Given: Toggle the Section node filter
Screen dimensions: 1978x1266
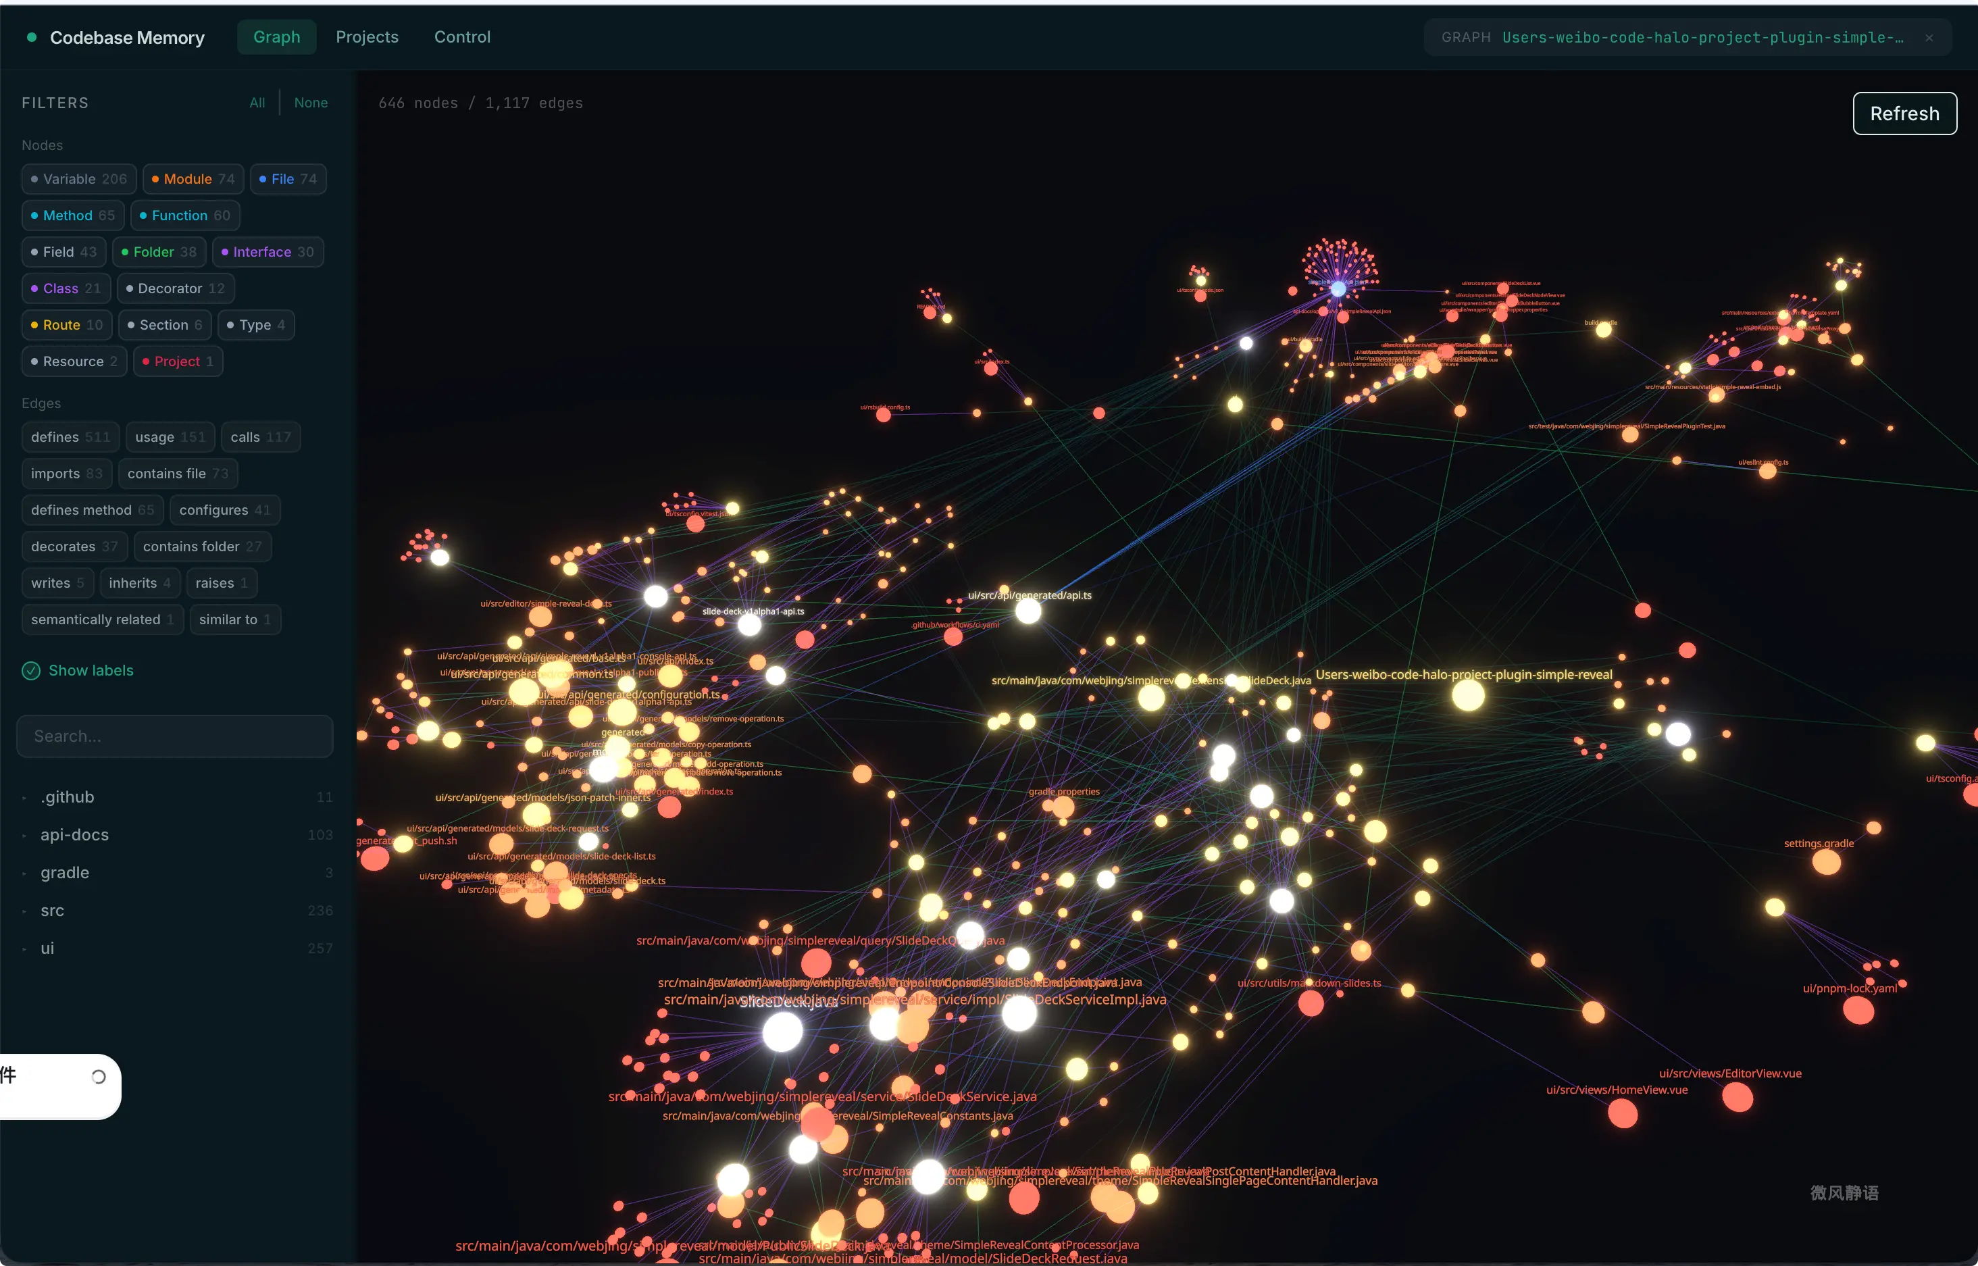Looking at the screenshot, I should point(166,325).
